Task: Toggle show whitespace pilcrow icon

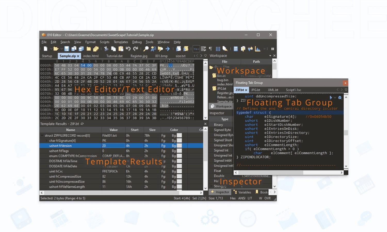Action: [211, 49]
